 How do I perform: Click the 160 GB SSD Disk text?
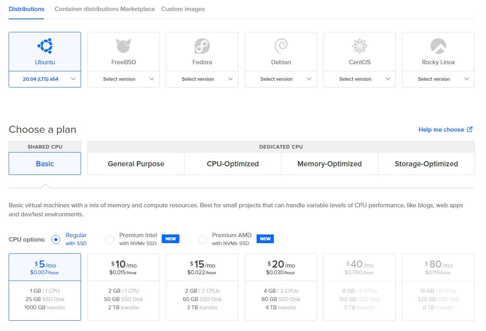(x=360, y=299)
